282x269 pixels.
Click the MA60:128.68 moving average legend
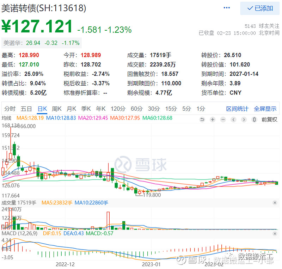(157, 118)
